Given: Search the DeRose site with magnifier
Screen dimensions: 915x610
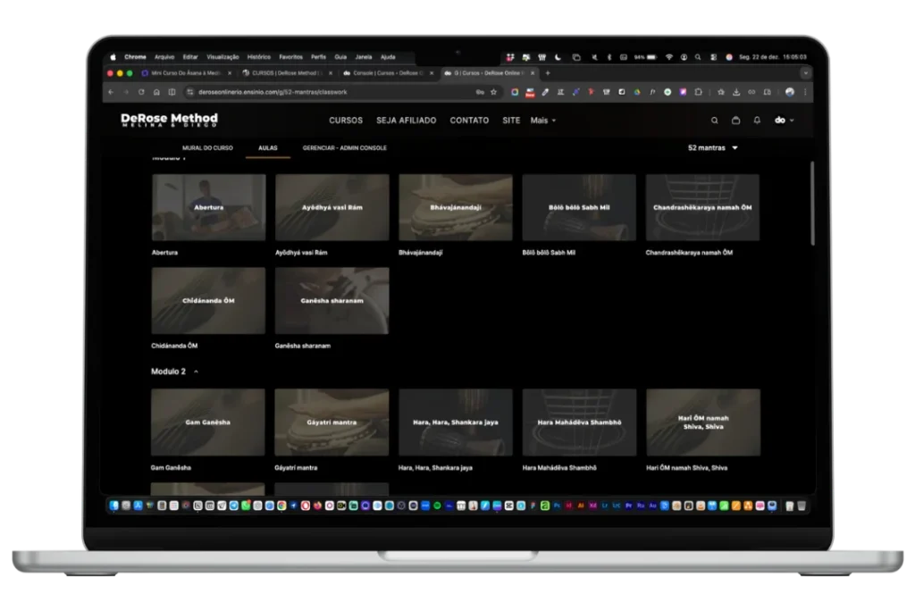Looking at the screenshot, I should point(714,121).
